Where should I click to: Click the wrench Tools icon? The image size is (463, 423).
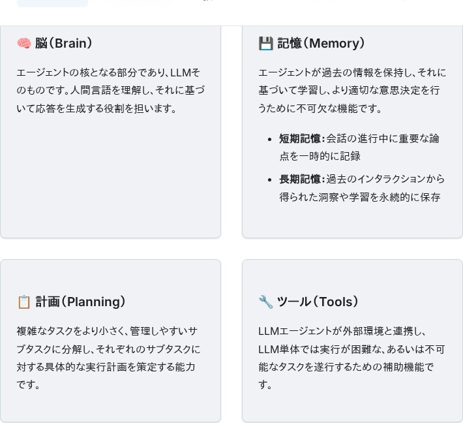pyautogui.click(x=266, y=302)
